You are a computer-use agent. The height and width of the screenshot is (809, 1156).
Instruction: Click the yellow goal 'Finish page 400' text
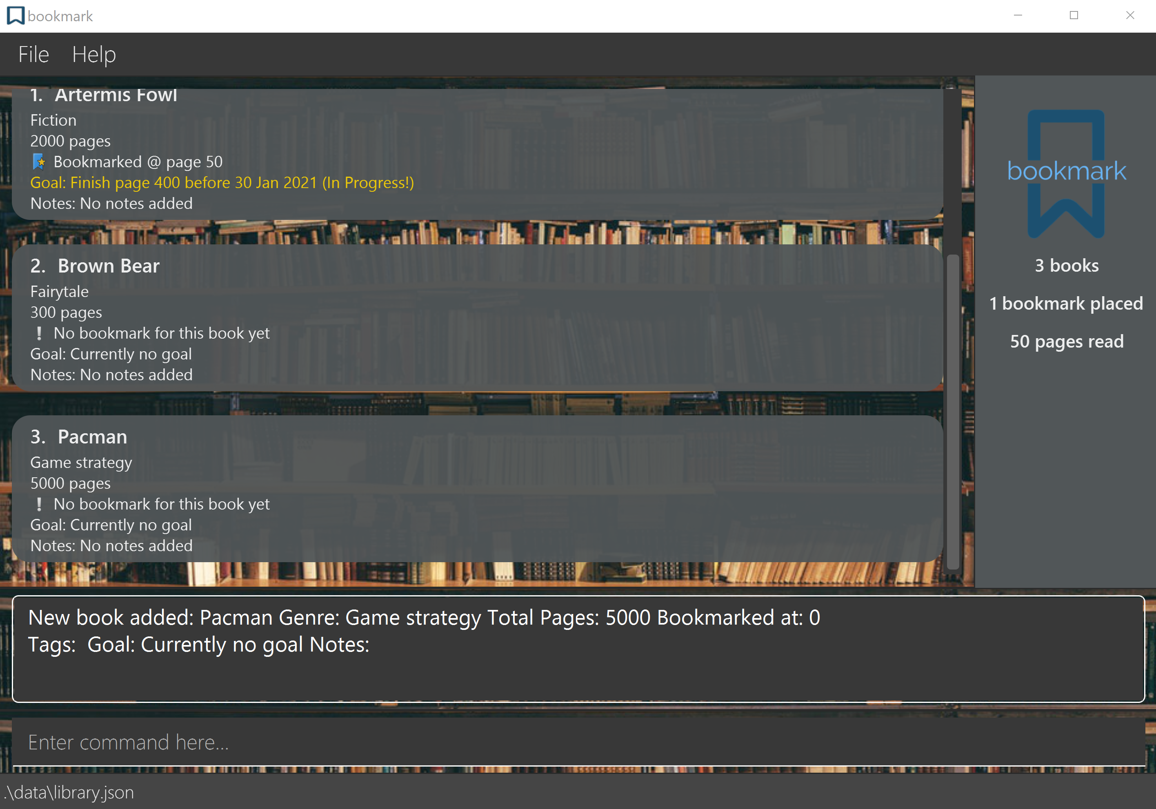coord(222,183)
